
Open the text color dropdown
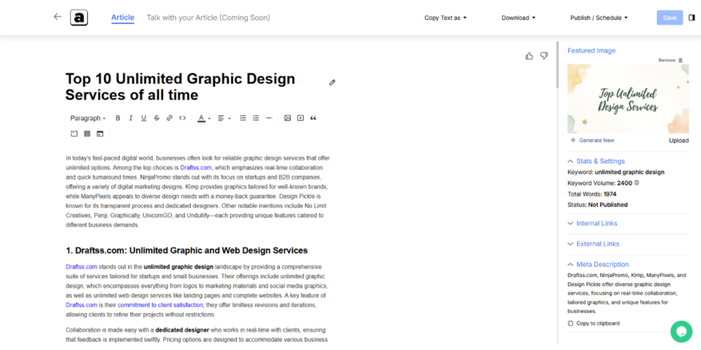[204, 118]
